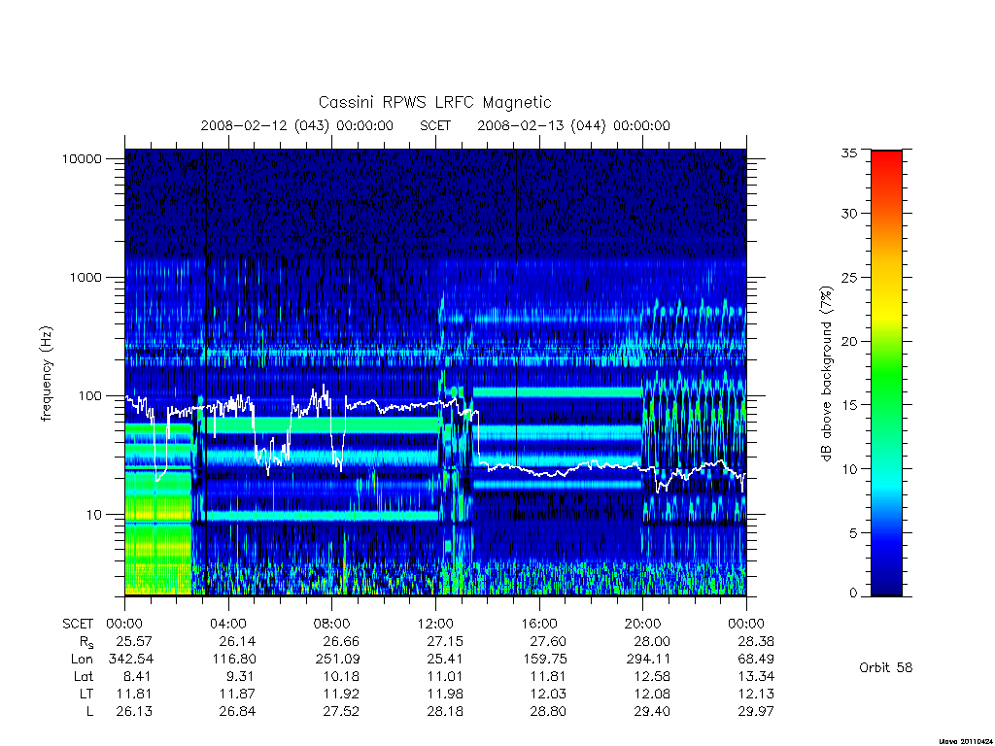Click the Lon value 159.75

click(545, 660)
